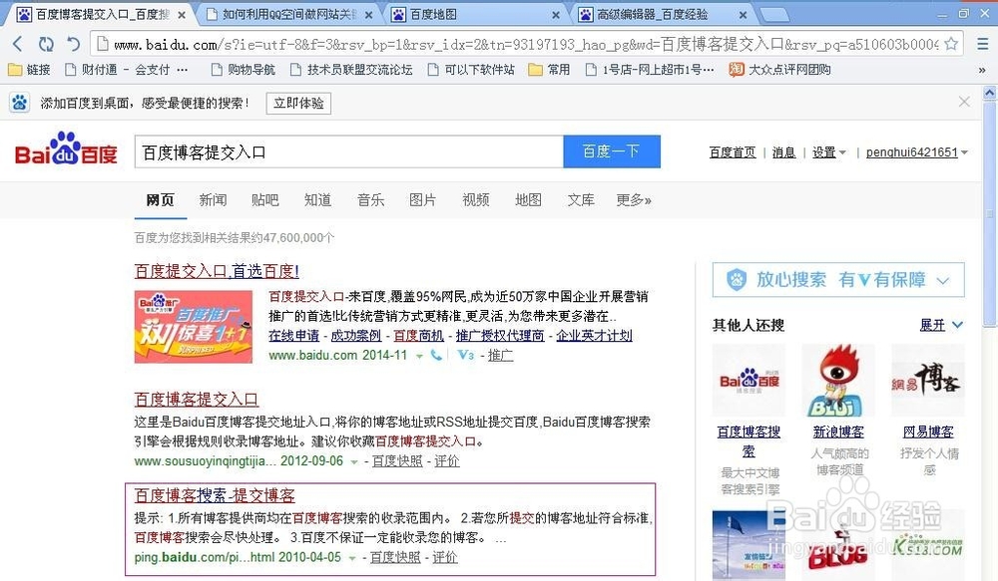Click the 新浪博客 thumbnail image
Viewport: 998px width, 581px height.
pos(838,380)
